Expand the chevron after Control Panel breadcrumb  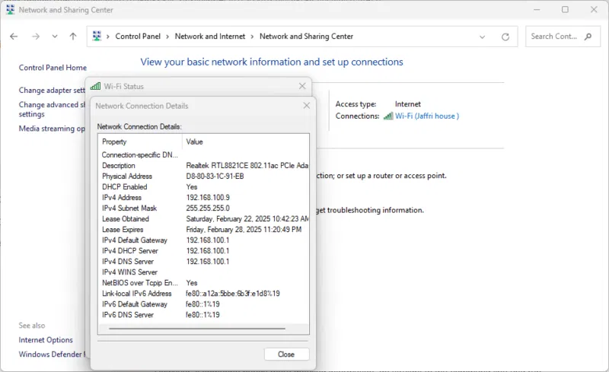[x=166, y=37]
